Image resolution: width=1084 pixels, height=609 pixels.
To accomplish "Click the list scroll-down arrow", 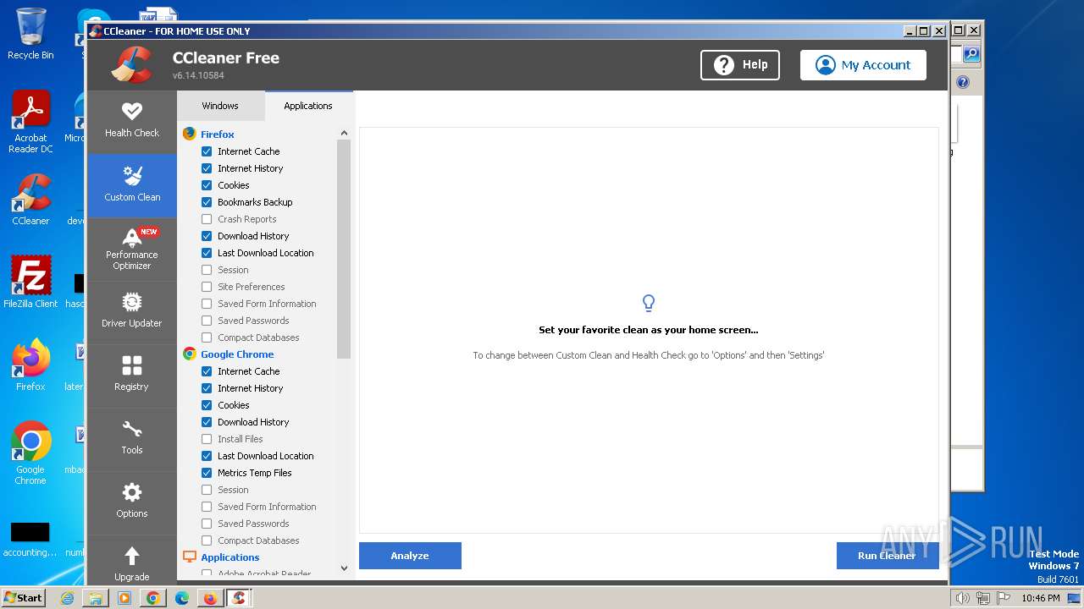I will pos(344,568).
